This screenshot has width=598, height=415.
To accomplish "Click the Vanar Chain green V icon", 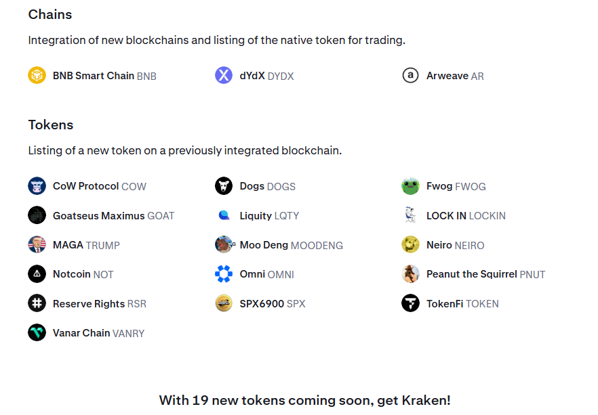I will (x=37, y=332).
